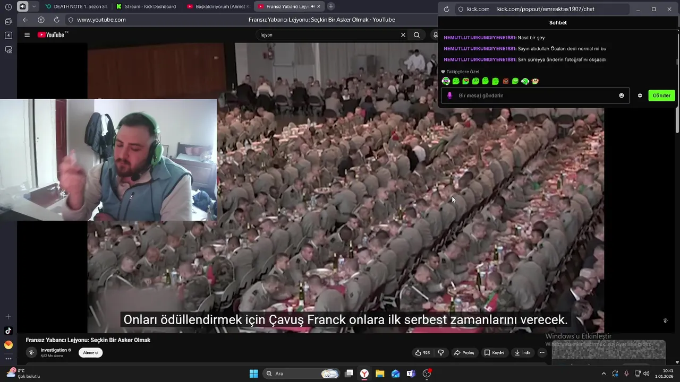This screenshot has height=382, width=680.
Task: Open the Investigation channel name link
Action: coord(54,350)
